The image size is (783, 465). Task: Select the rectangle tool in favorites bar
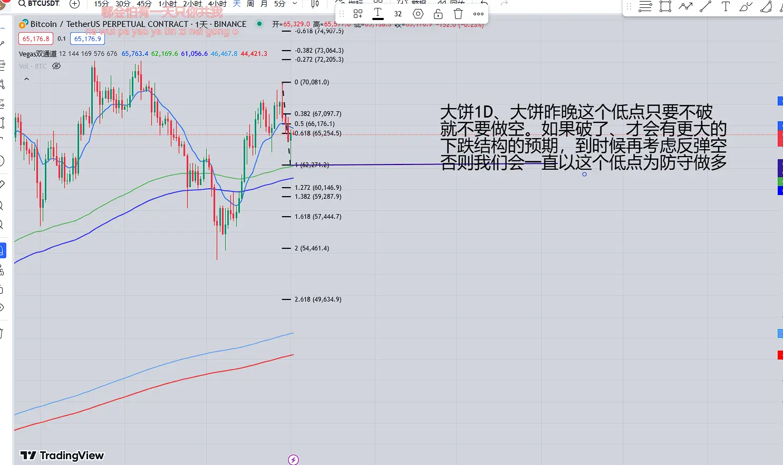[665, 7]
